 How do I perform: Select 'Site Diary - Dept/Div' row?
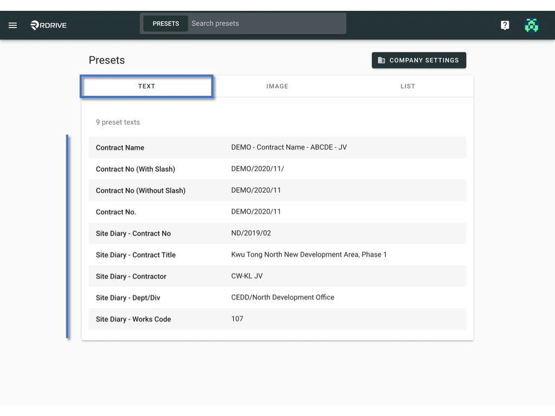277,298
